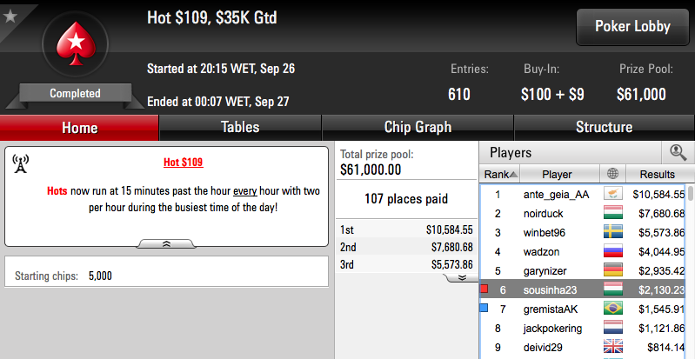Viewport: 695px width, 359px height.
Task: Click blue marker square beside gremistaAK
Action: coord(484,308)
